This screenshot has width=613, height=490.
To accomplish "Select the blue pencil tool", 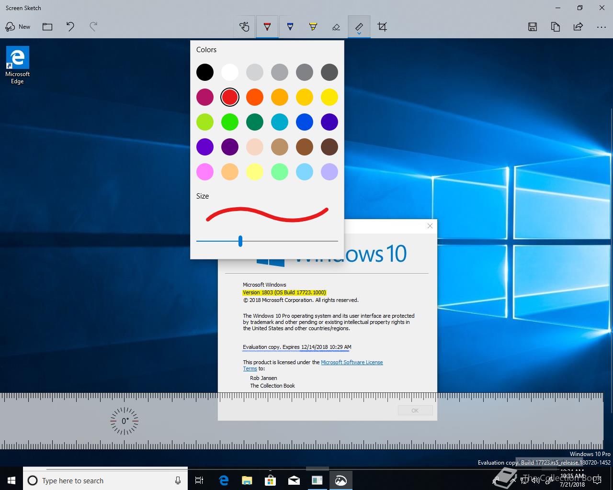I will [x=290, y=27].
